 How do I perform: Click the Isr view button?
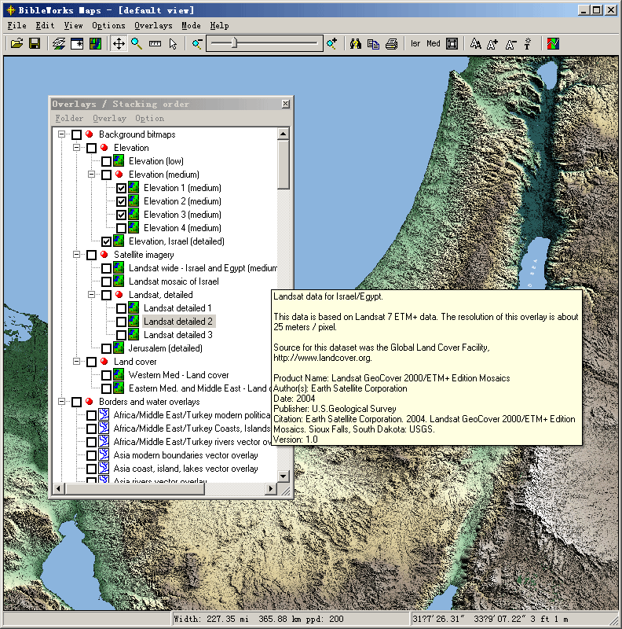click(415, 43)
